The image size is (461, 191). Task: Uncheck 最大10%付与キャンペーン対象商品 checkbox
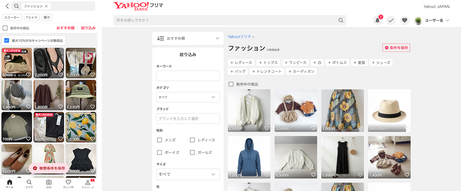pos(7,40)
